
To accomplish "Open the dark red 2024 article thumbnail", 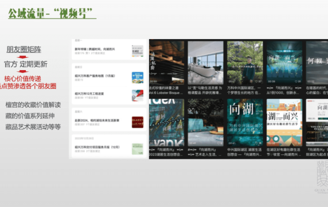I will (138, 122).
